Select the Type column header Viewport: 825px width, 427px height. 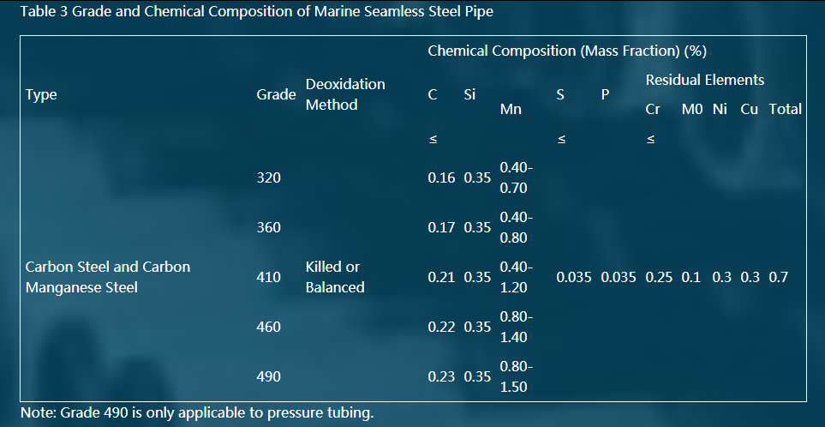[x=41, y=95]
